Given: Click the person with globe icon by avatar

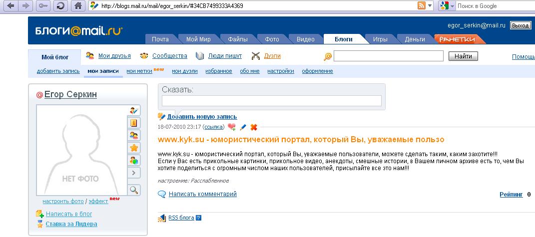Looking at the screenshot, I should pos(134,160).
